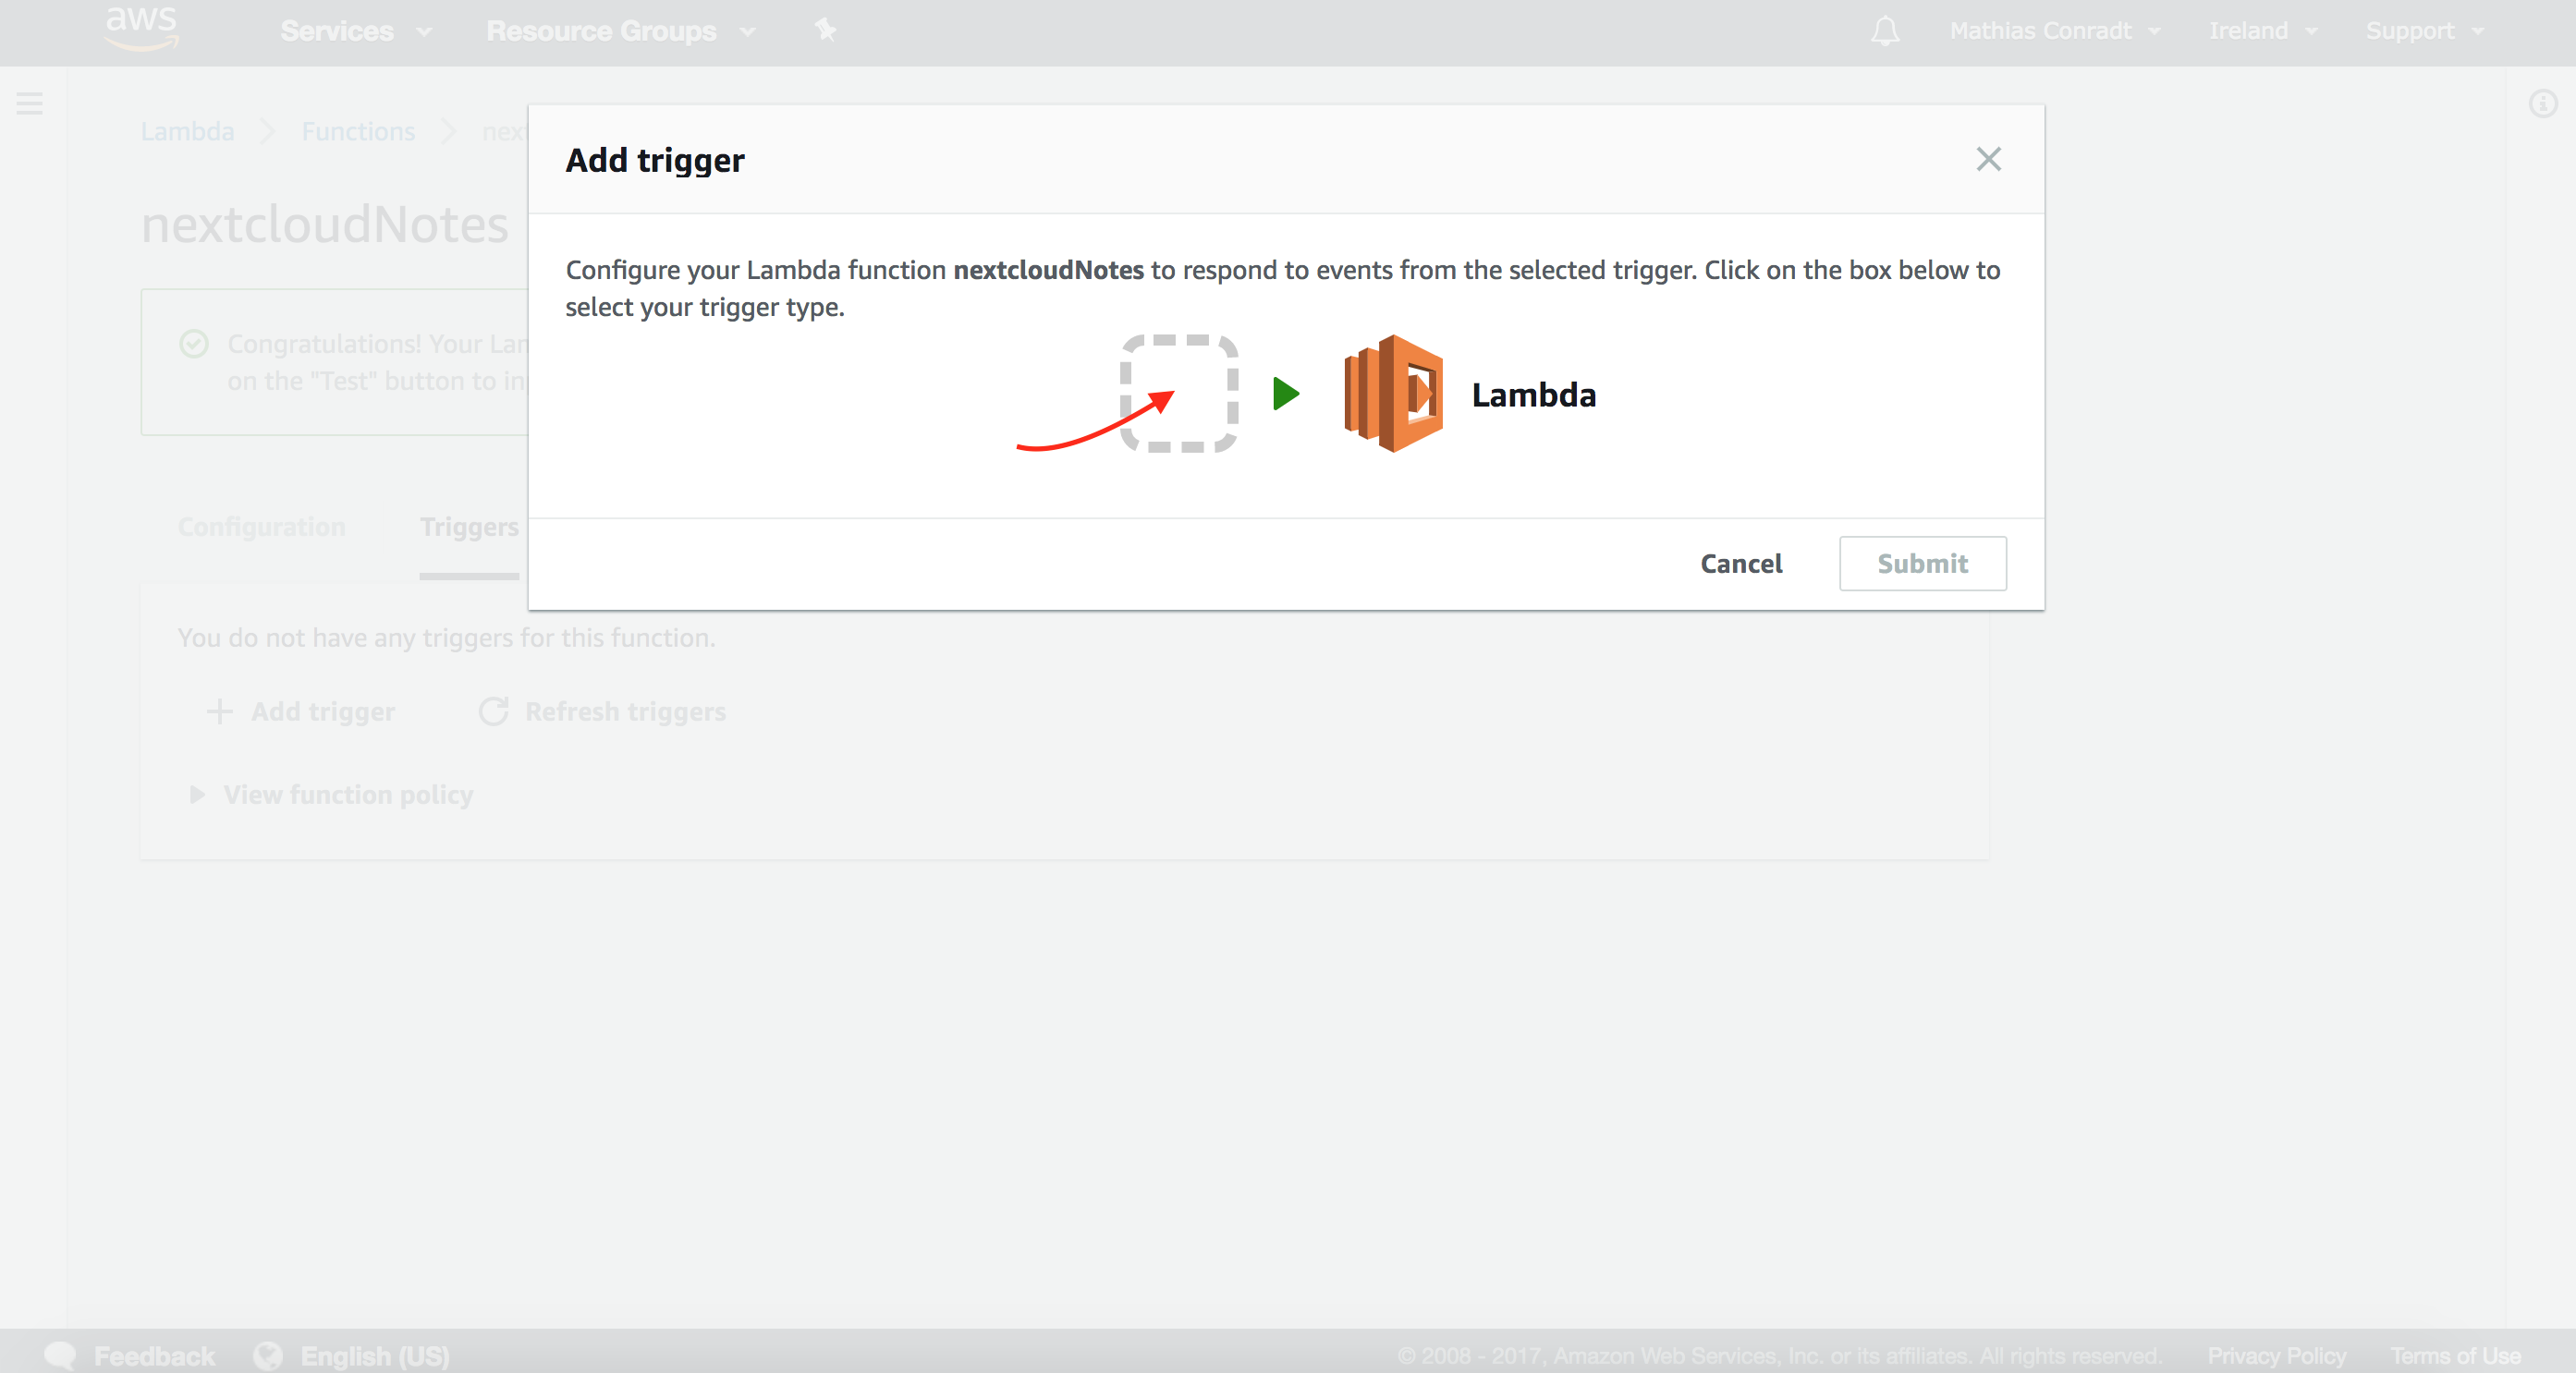Open the Privacy Policy link
Image resolution: width=2576 pixels, height=1373 pixels.
tap(2277, 1355)
